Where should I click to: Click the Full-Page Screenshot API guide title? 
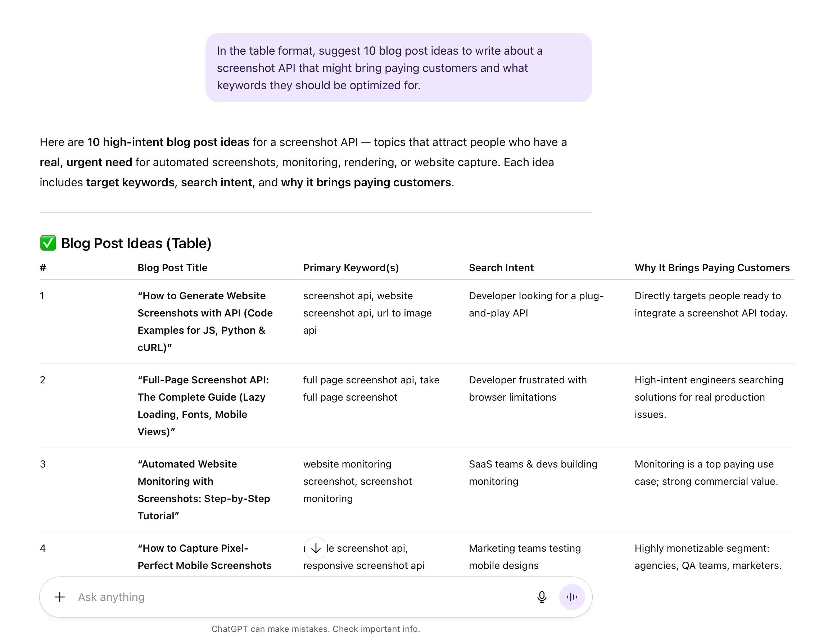(x=203, y=406)
